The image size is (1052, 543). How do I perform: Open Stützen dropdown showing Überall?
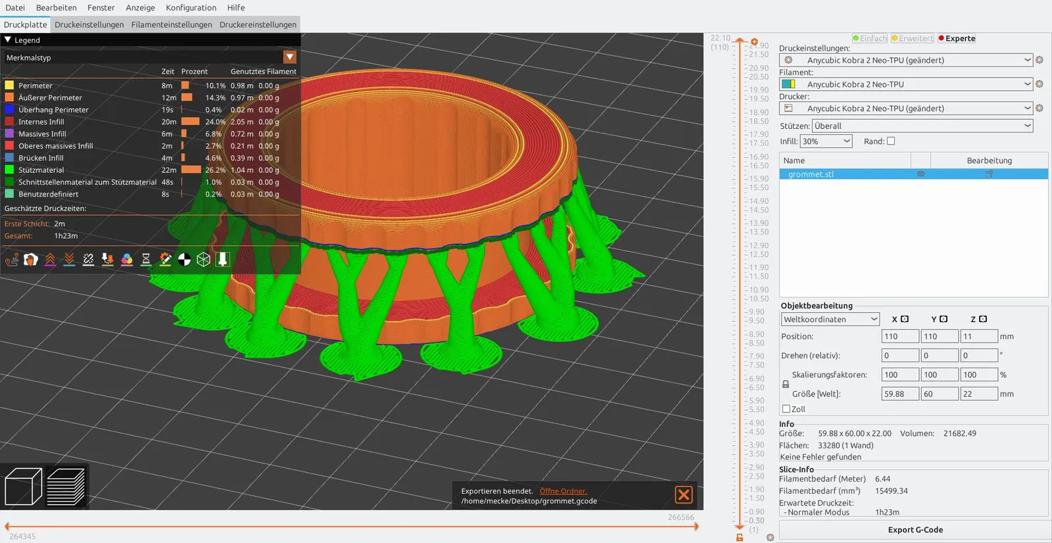[x=922, y=126]
